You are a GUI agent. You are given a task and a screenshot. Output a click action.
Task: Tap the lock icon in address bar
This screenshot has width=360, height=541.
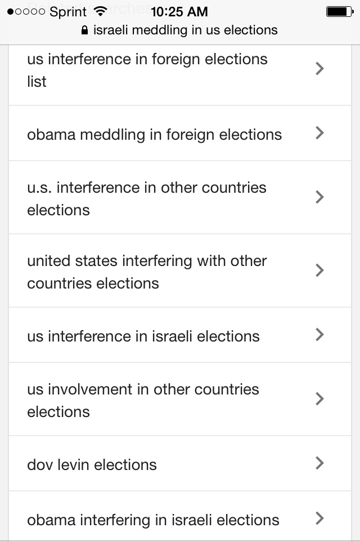(x=84, y=30)
